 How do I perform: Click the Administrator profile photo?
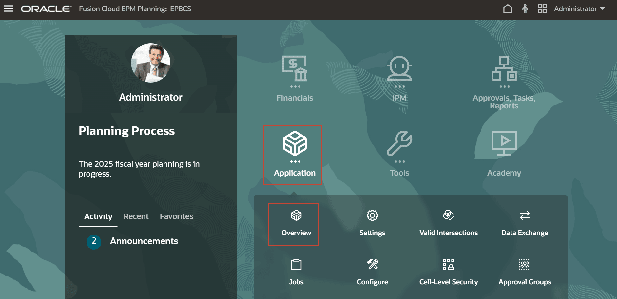151,63
